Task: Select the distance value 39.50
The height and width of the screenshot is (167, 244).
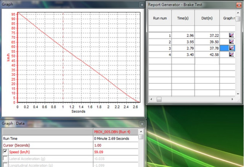Action: tap(207, 42)
